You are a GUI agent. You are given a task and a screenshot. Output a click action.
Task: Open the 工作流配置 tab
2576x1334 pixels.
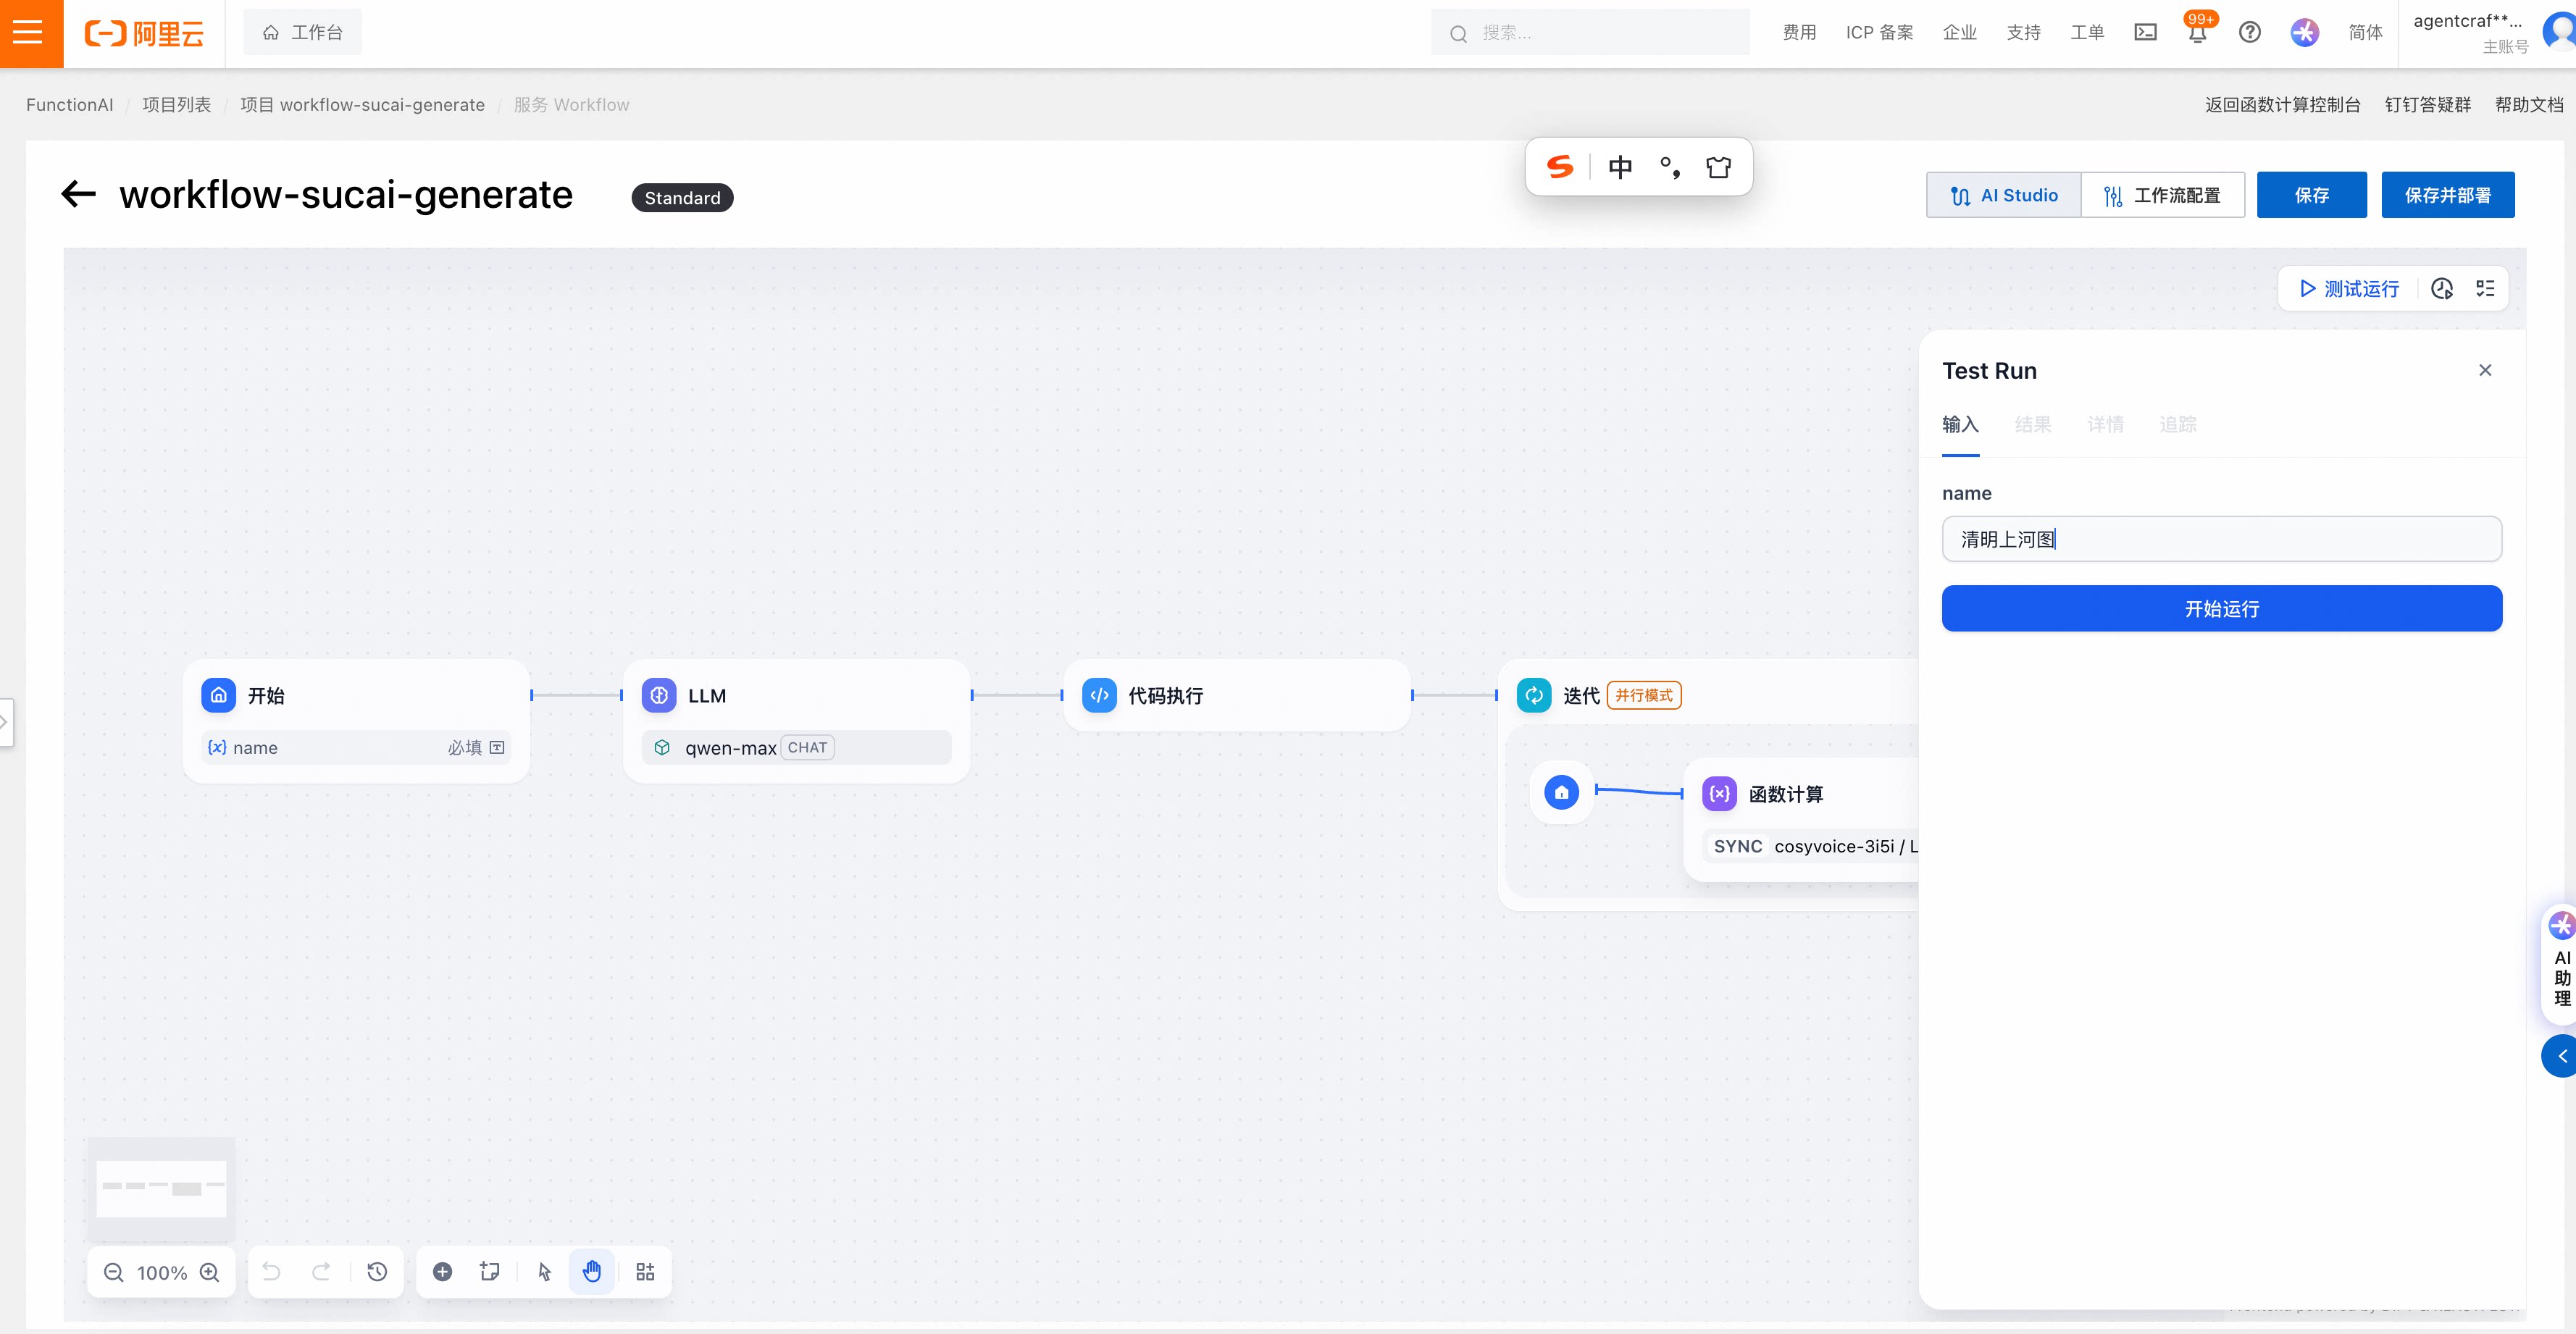click(x=2162, y=195)
